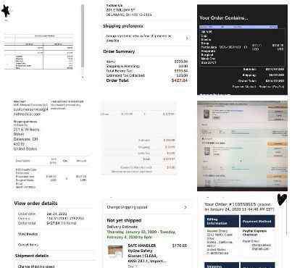
Task: Click the blue header row in Your Order Contains
Action: point(238,27)
